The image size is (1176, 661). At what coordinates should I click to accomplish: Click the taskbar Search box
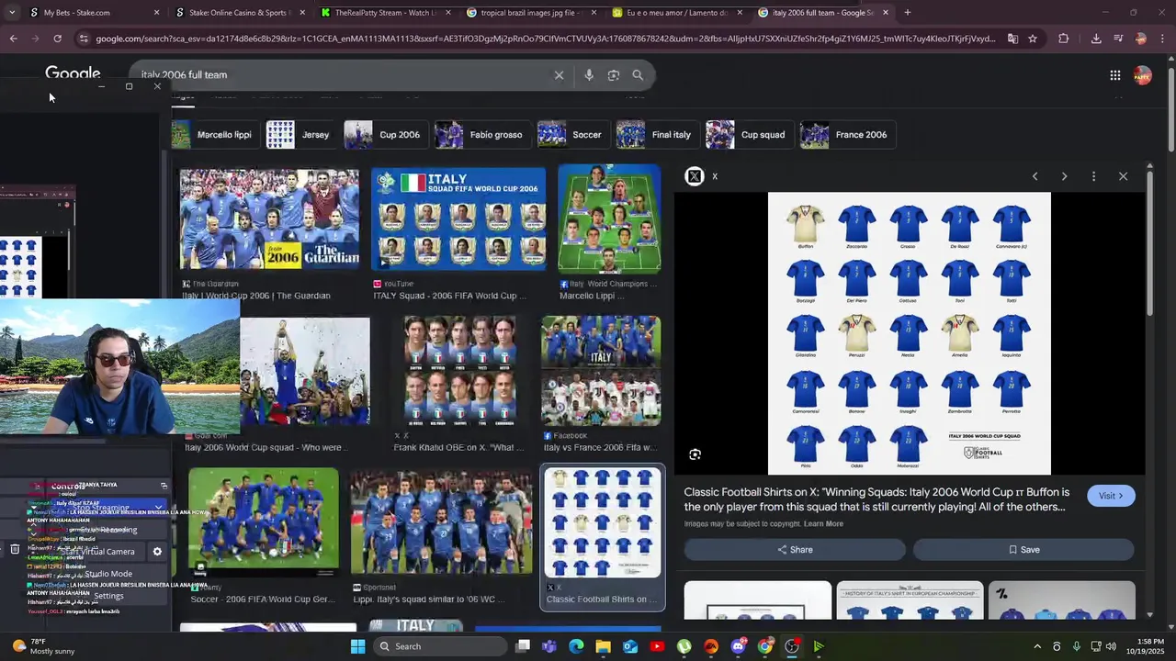coord(441,646)
